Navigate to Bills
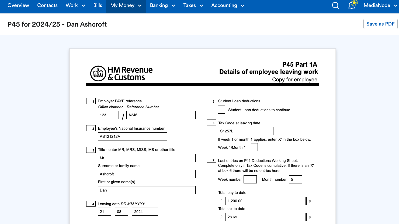The image size is (399, 224). [98, 5]
